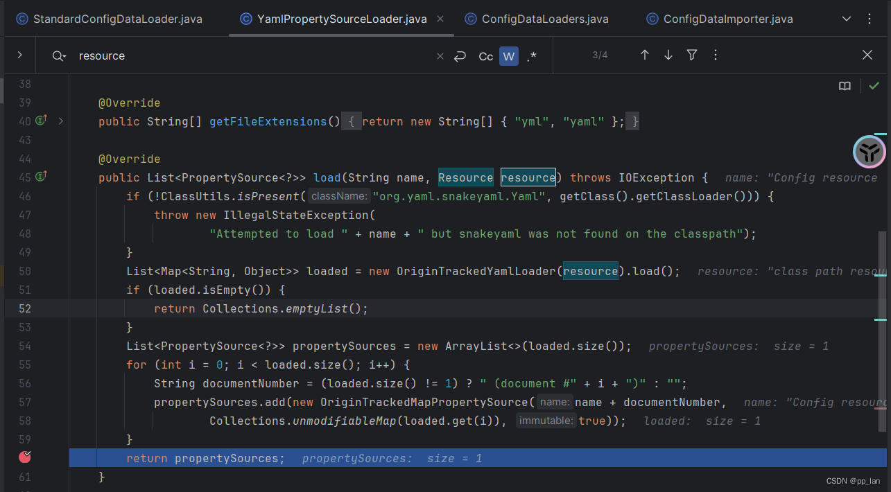This screenshot has width=891, height=492.
Task: Open the hidden tabs dropdown chevron
Action: tap(846, 19)
